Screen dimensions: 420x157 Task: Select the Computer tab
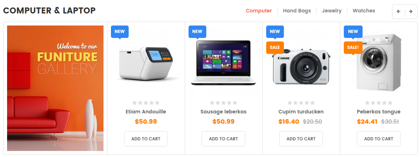pyautogui.click(x=259, y=11)
